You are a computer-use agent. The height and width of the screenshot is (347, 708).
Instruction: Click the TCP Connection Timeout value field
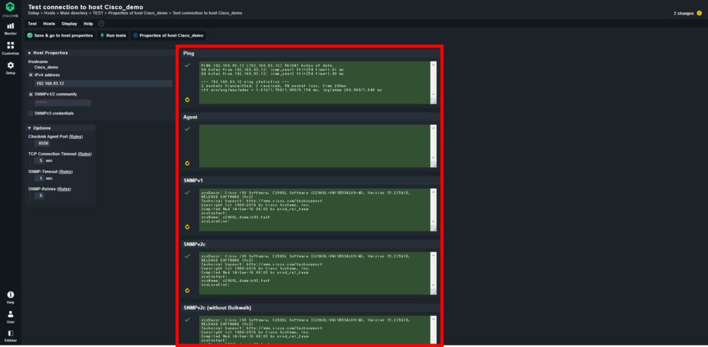41,160
